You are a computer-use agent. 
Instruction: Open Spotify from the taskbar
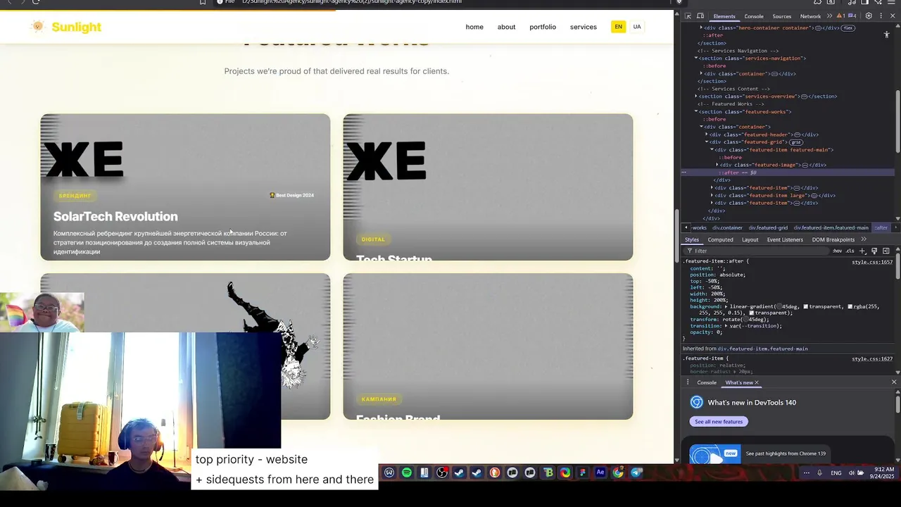[407, 473]
